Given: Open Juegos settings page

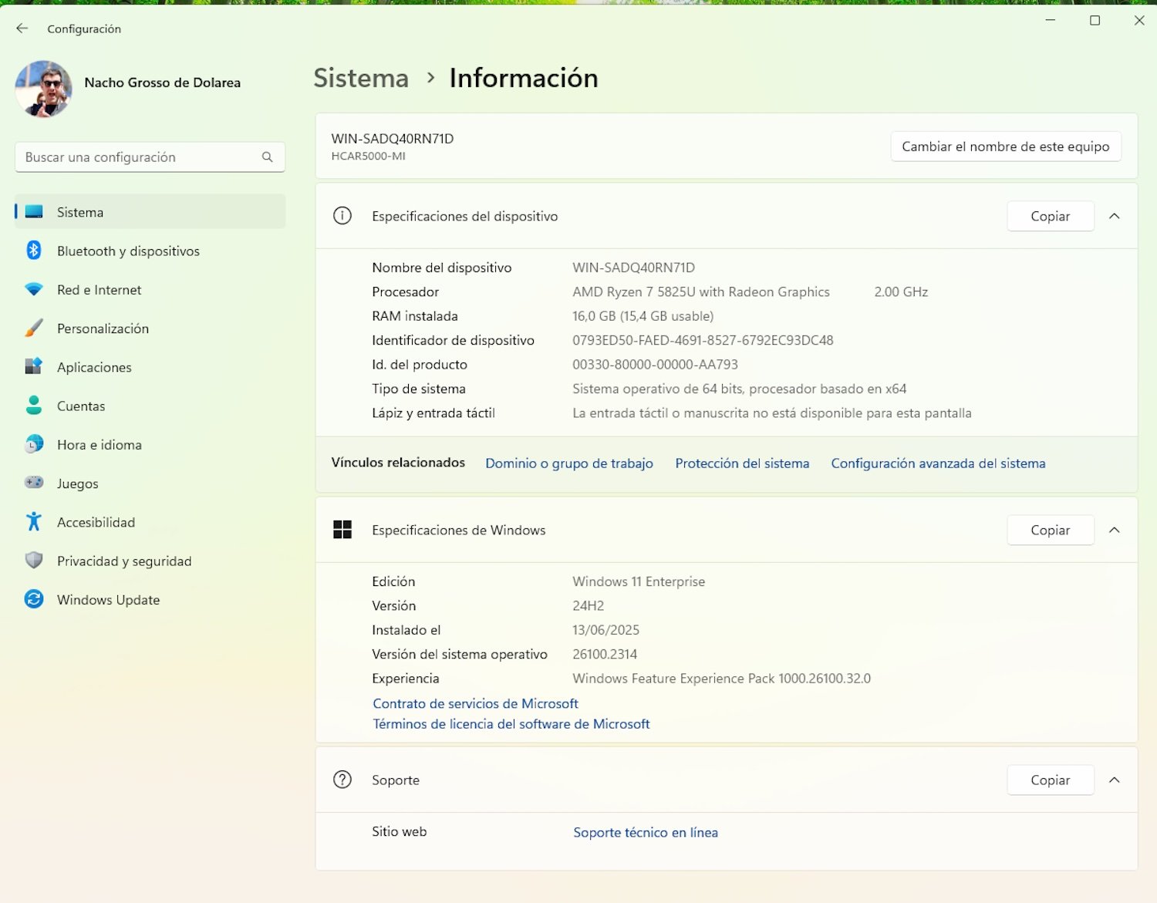Looking at the screenshot, I should coord(150,484).
